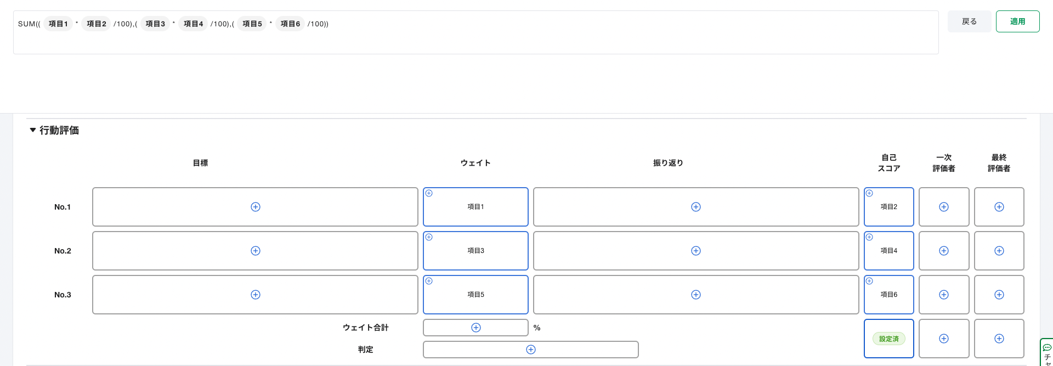
Task: Click the 項目5 weight cell label
Action: (475, 295)
